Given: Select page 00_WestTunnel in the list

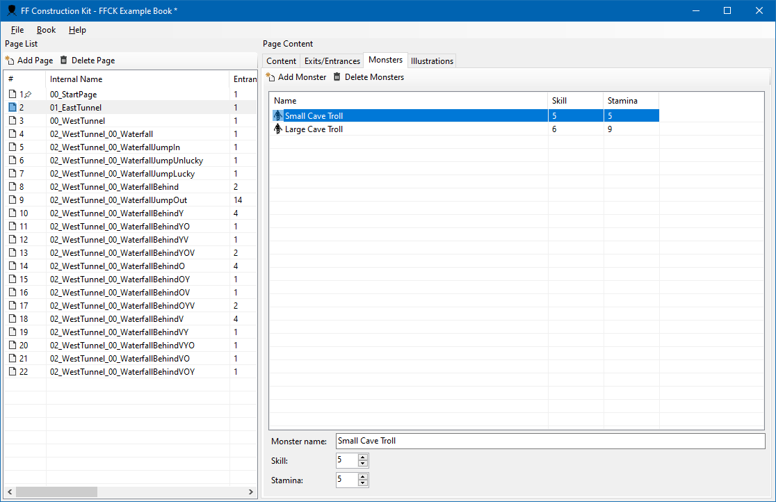Looking at the screenshot, I should 77,121.
